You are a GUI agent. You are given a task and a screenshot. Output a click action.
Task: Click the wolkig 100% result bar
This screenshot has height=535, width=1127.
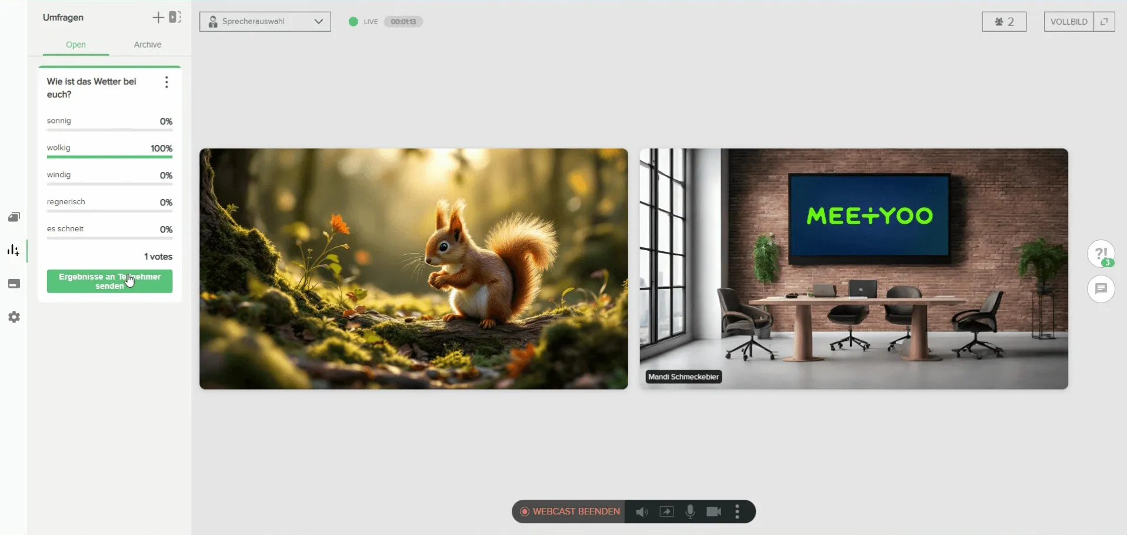click(x=109, y=157)
